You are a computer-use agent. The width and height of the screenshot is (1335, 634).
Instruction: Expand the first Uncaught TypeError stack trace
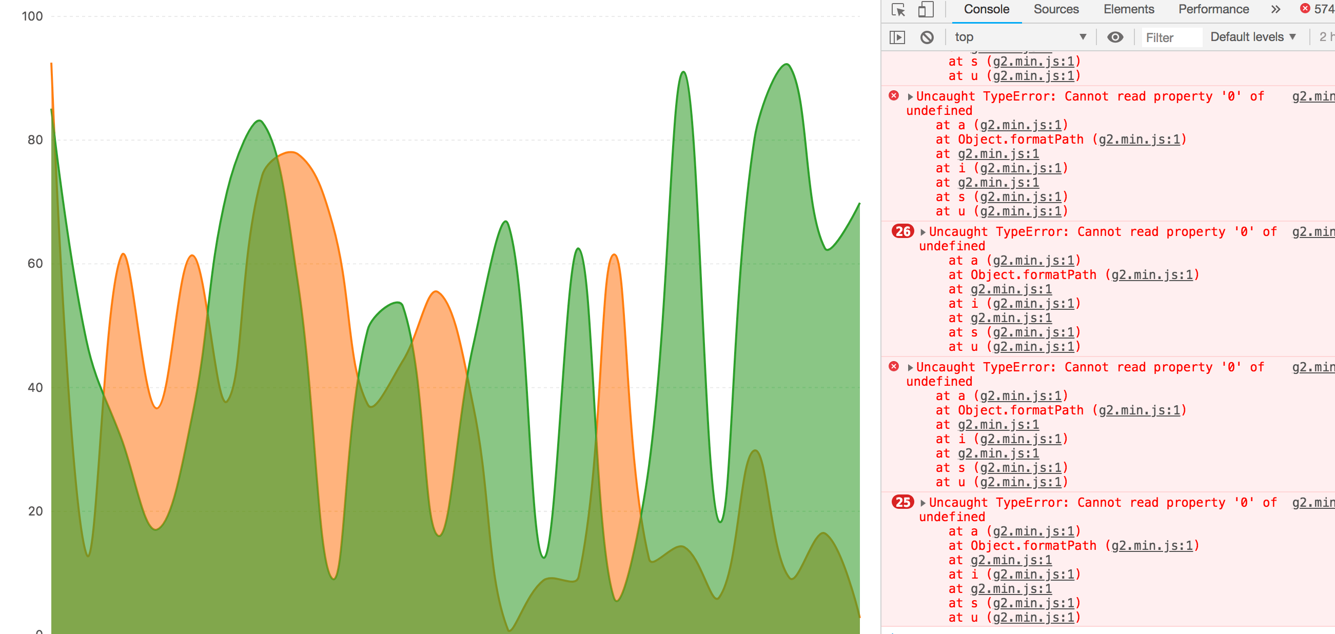point(911,95)
